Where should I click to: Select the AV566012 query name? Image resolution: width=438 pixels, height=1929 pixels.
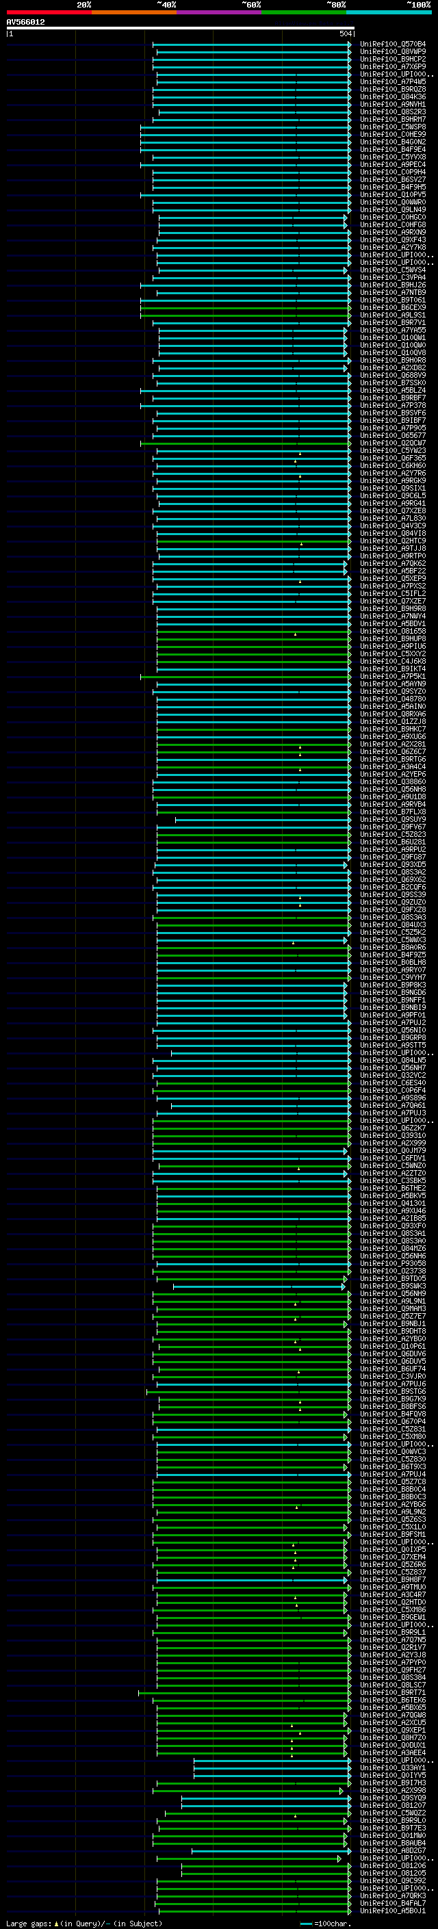[25, 22]
